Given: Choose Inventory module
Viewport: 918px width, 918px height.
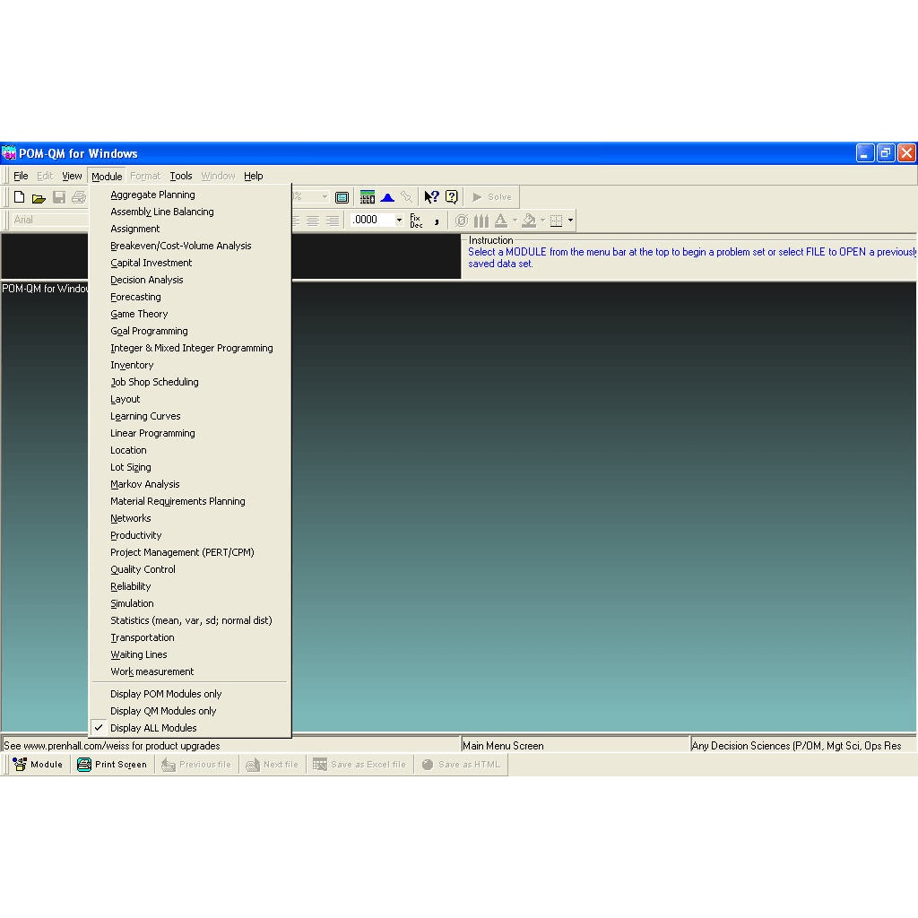Looking at the screenshot, I should (x=190, y=365).
